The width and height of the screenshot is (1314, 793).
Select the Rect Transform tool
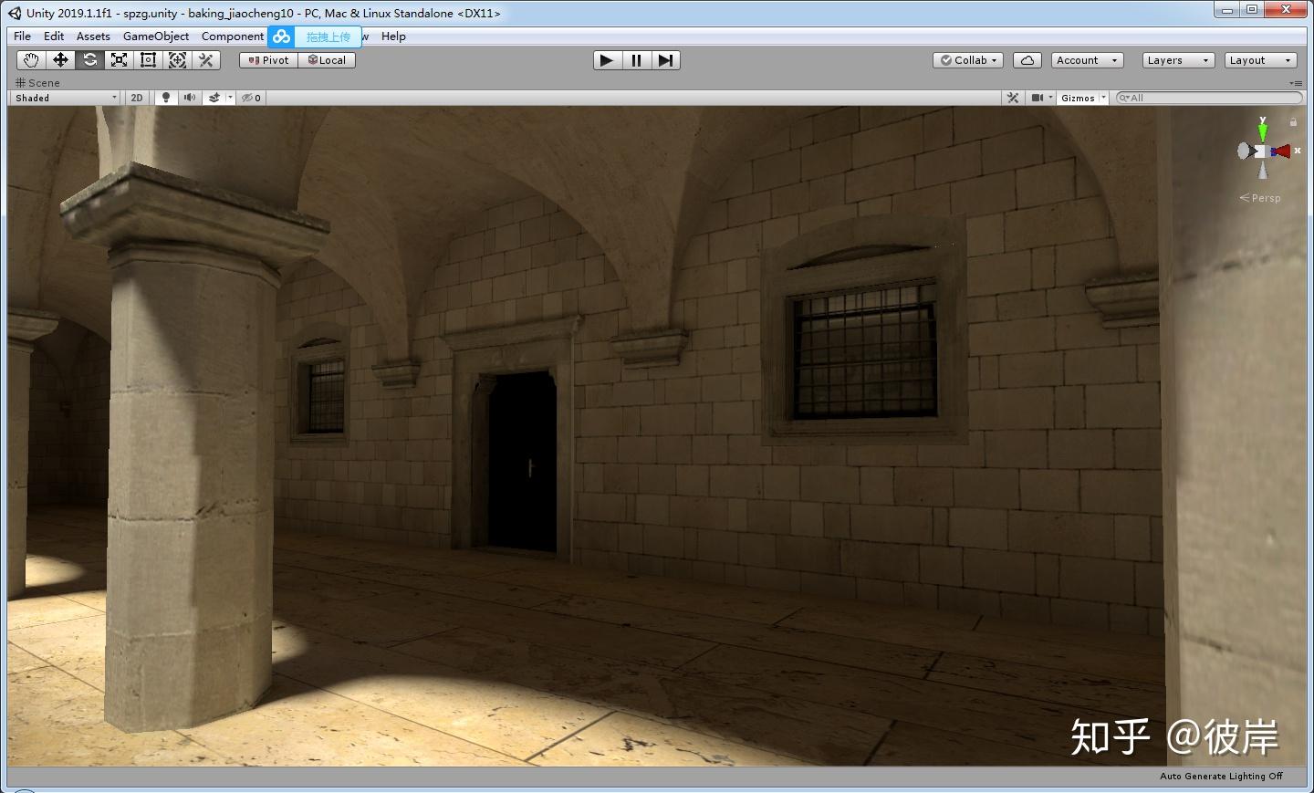coord(148,60)
